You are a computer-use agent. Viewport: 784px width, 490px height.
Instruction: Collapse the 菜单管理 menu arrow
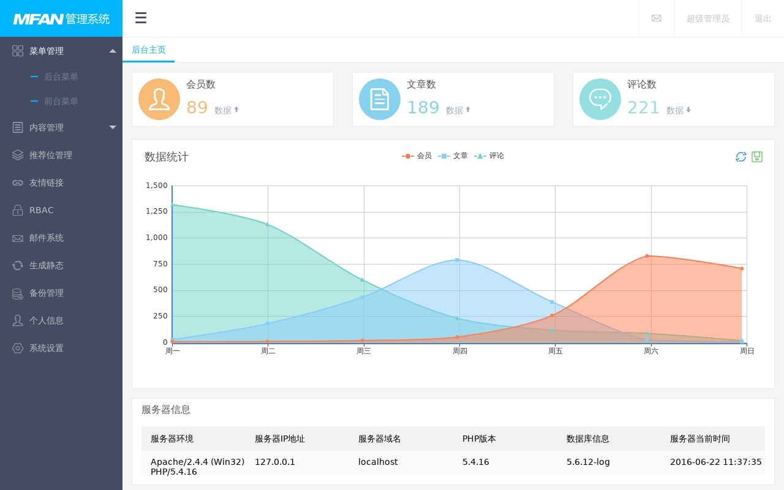click(113, 51)
